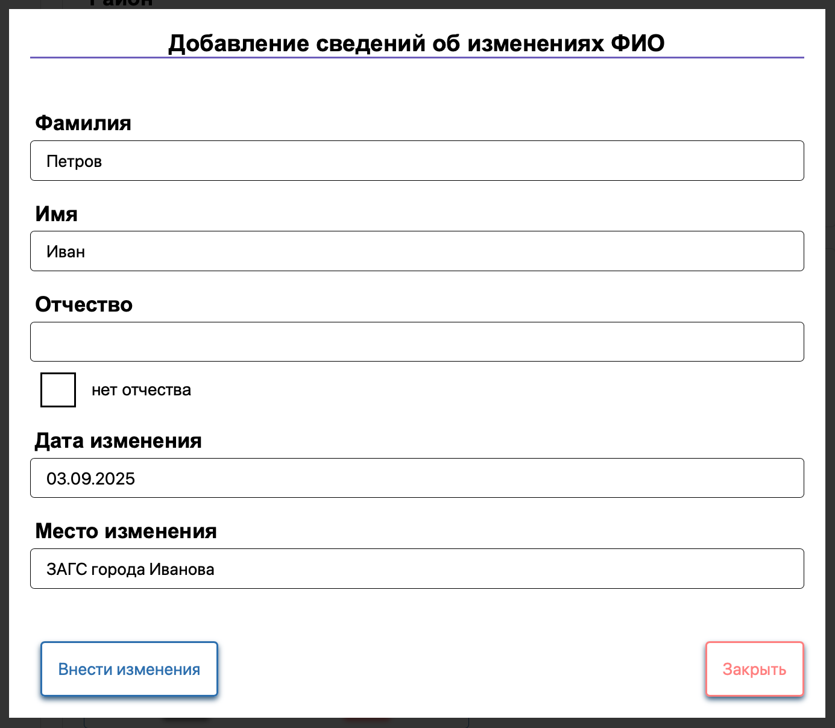
Task: Click the divider line under the title
Action: [417, 57]
